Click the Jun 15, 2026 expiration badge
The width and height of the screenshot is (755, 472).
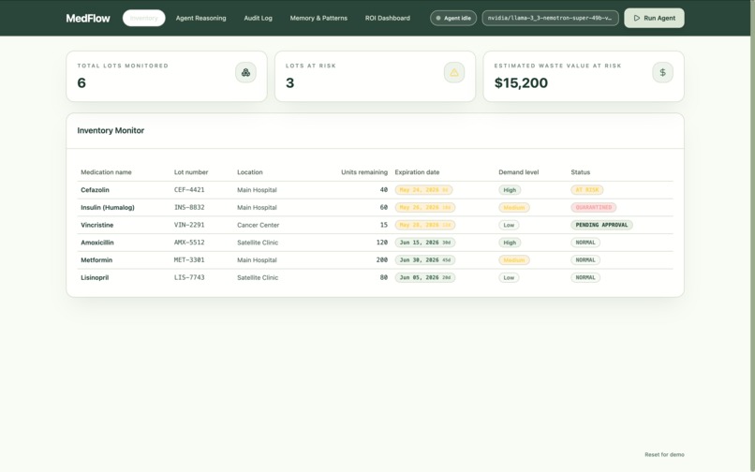(x=424, y=243)
